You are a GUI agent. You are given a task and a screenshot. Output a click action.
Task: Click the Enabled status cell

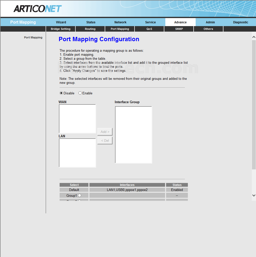point(177,190)
